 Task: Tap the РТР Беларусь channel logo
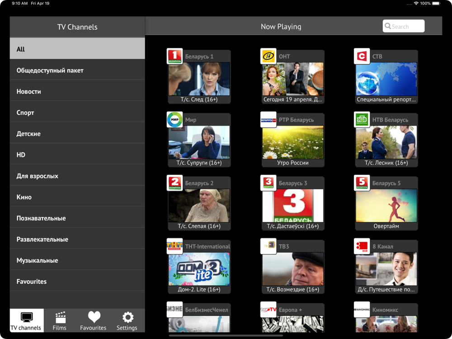[268, 120]
